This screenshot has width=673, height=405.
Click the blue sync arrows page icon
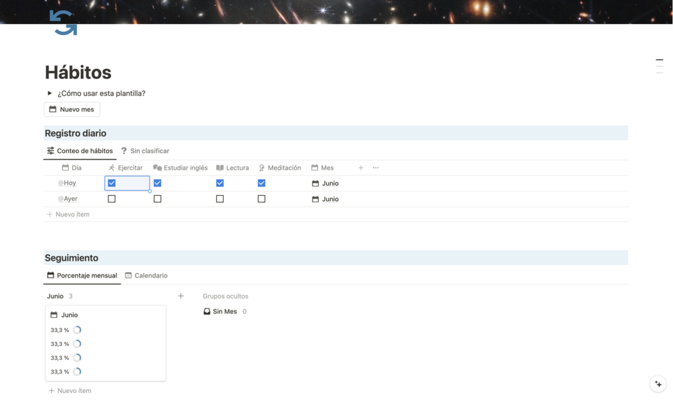point(64,22)
